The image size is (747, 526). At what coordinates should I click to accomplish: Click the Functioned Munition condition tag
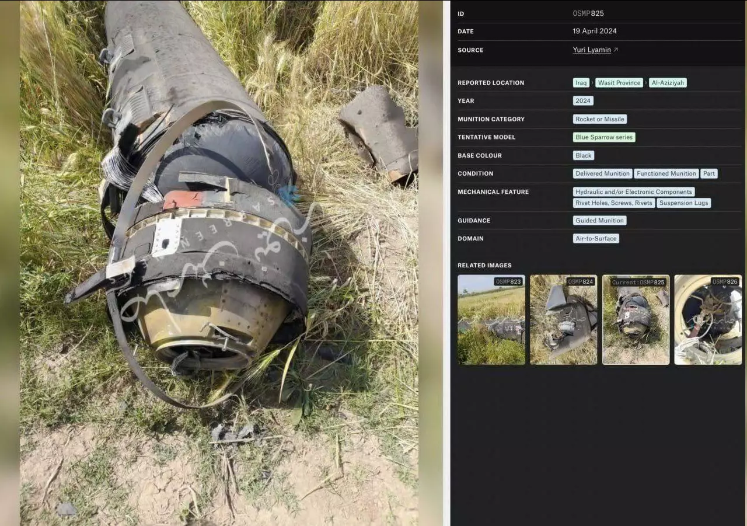pyautogui.click(x=666, y=173)
